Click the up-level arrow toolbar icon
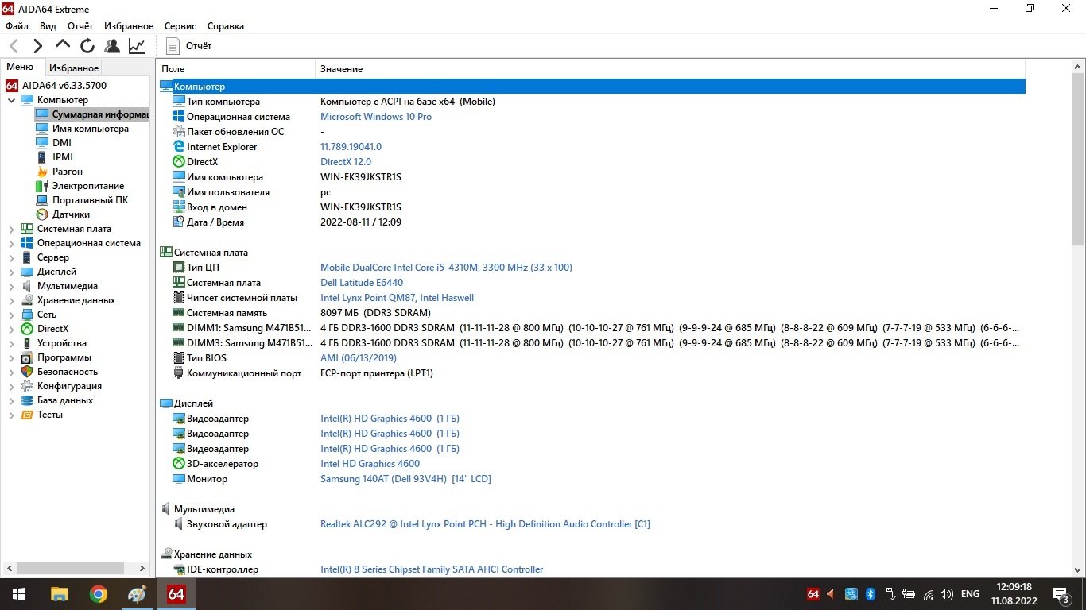 point(63,45)
